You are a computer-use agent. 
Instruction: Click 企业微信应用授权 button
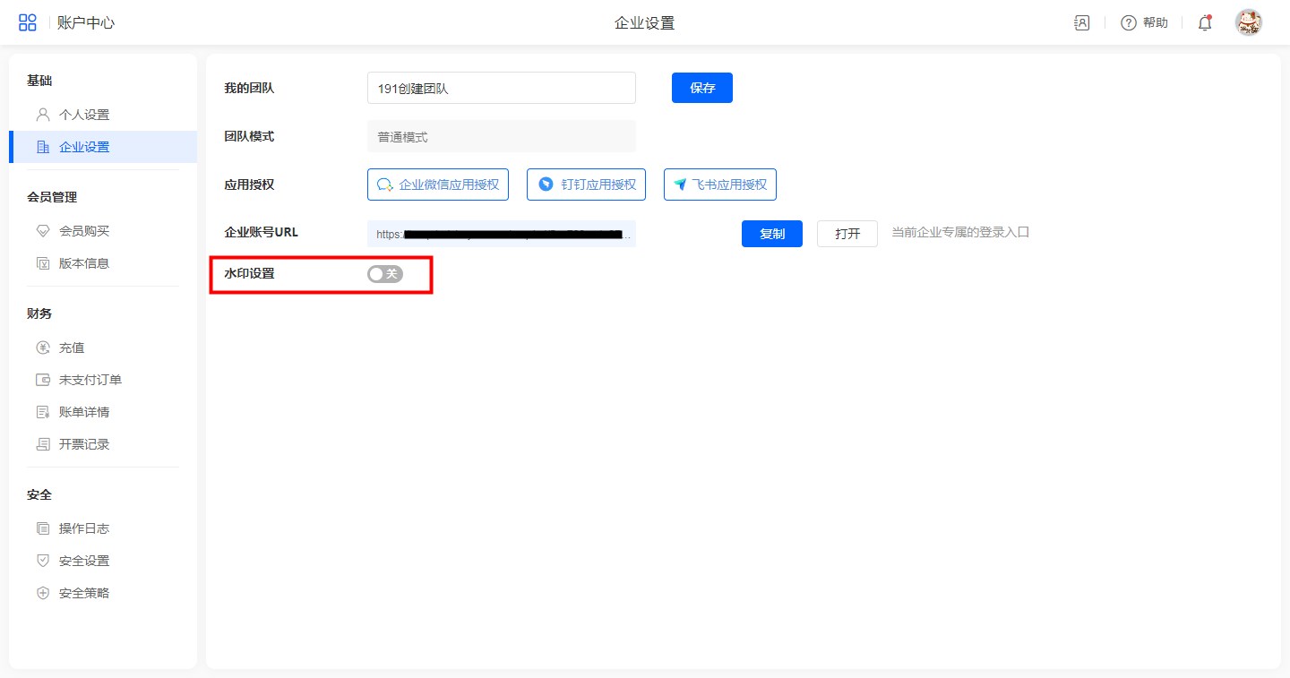438,185
